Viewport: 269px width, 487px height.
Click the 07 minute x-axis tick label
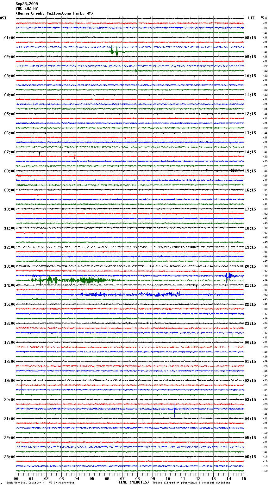(x=122, y=478)
